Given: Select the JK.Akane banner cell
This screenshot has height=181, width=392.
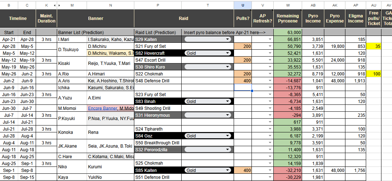Looking at the screenshot, I should pos(72,146).
